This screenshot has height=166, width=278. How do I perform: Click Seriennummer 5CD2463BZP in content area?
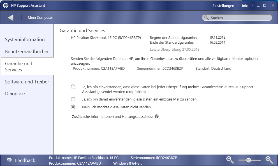160,68
